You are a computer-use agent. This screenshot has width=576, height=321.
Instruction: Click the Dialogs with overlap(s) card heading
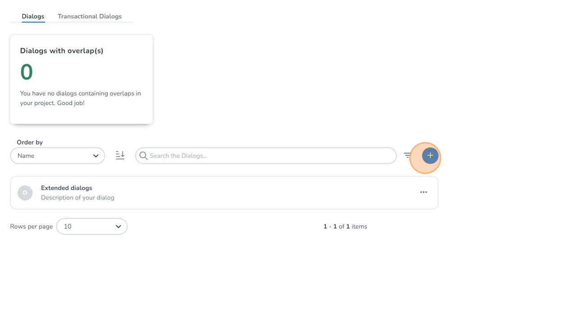click(x=62, y=51)
